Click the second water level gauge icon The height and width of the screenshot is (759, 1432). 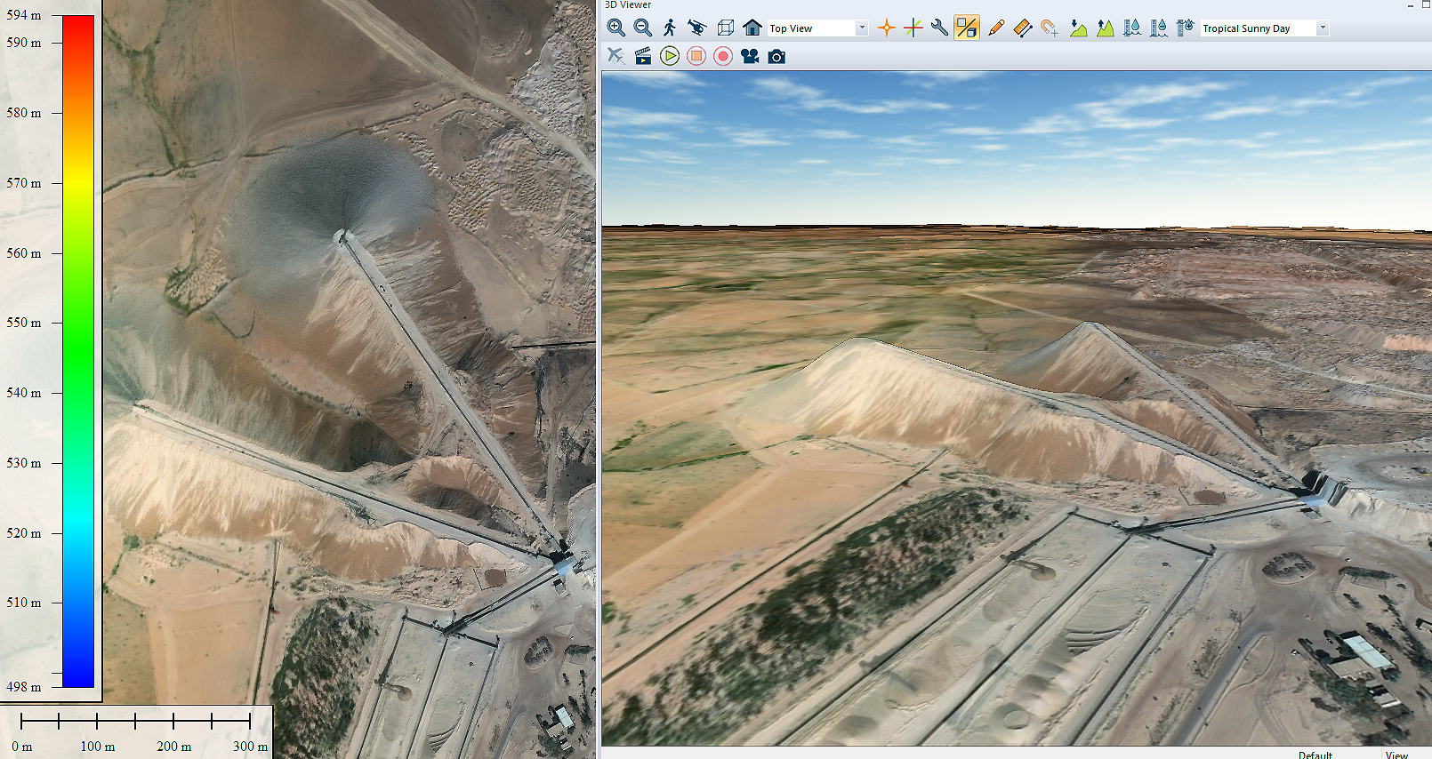(1158, 28)
